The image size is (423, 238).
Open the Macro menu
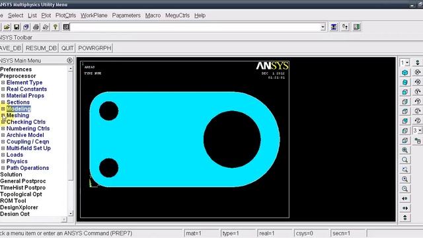(x=153, y=15)
